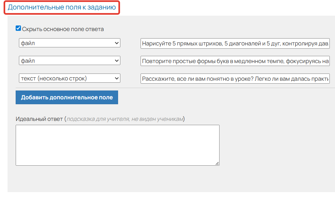Focus the empty "Идеальный ответ" text area
Screen dimensions: 335x198
coord(117,145)
